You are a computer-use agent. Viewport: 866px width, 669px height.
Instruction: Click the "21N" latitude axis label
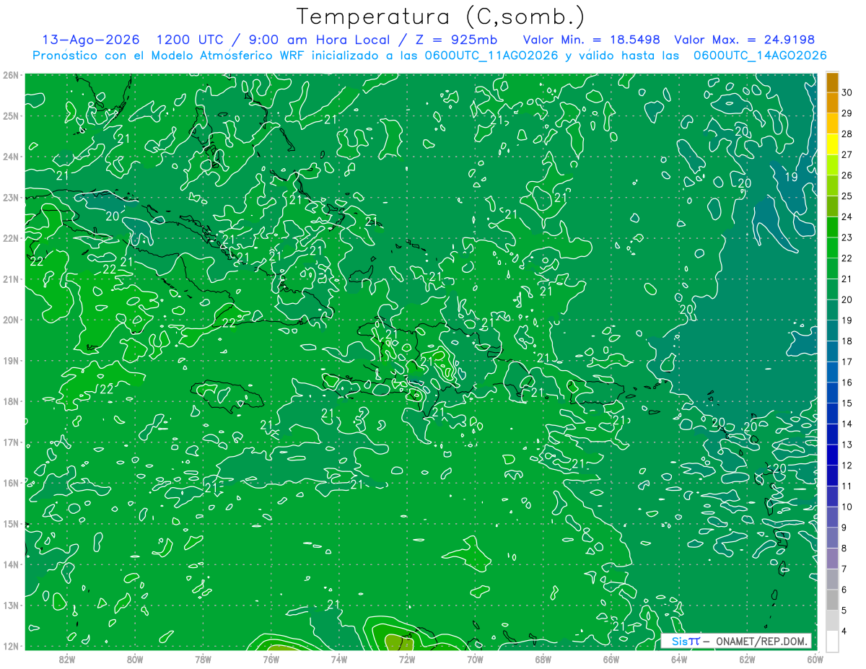pyautogui.click(x=11, y=279)
